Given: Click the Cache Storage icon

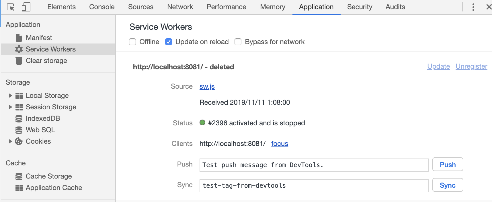Looking at the screenshot, I should point(19,176).
